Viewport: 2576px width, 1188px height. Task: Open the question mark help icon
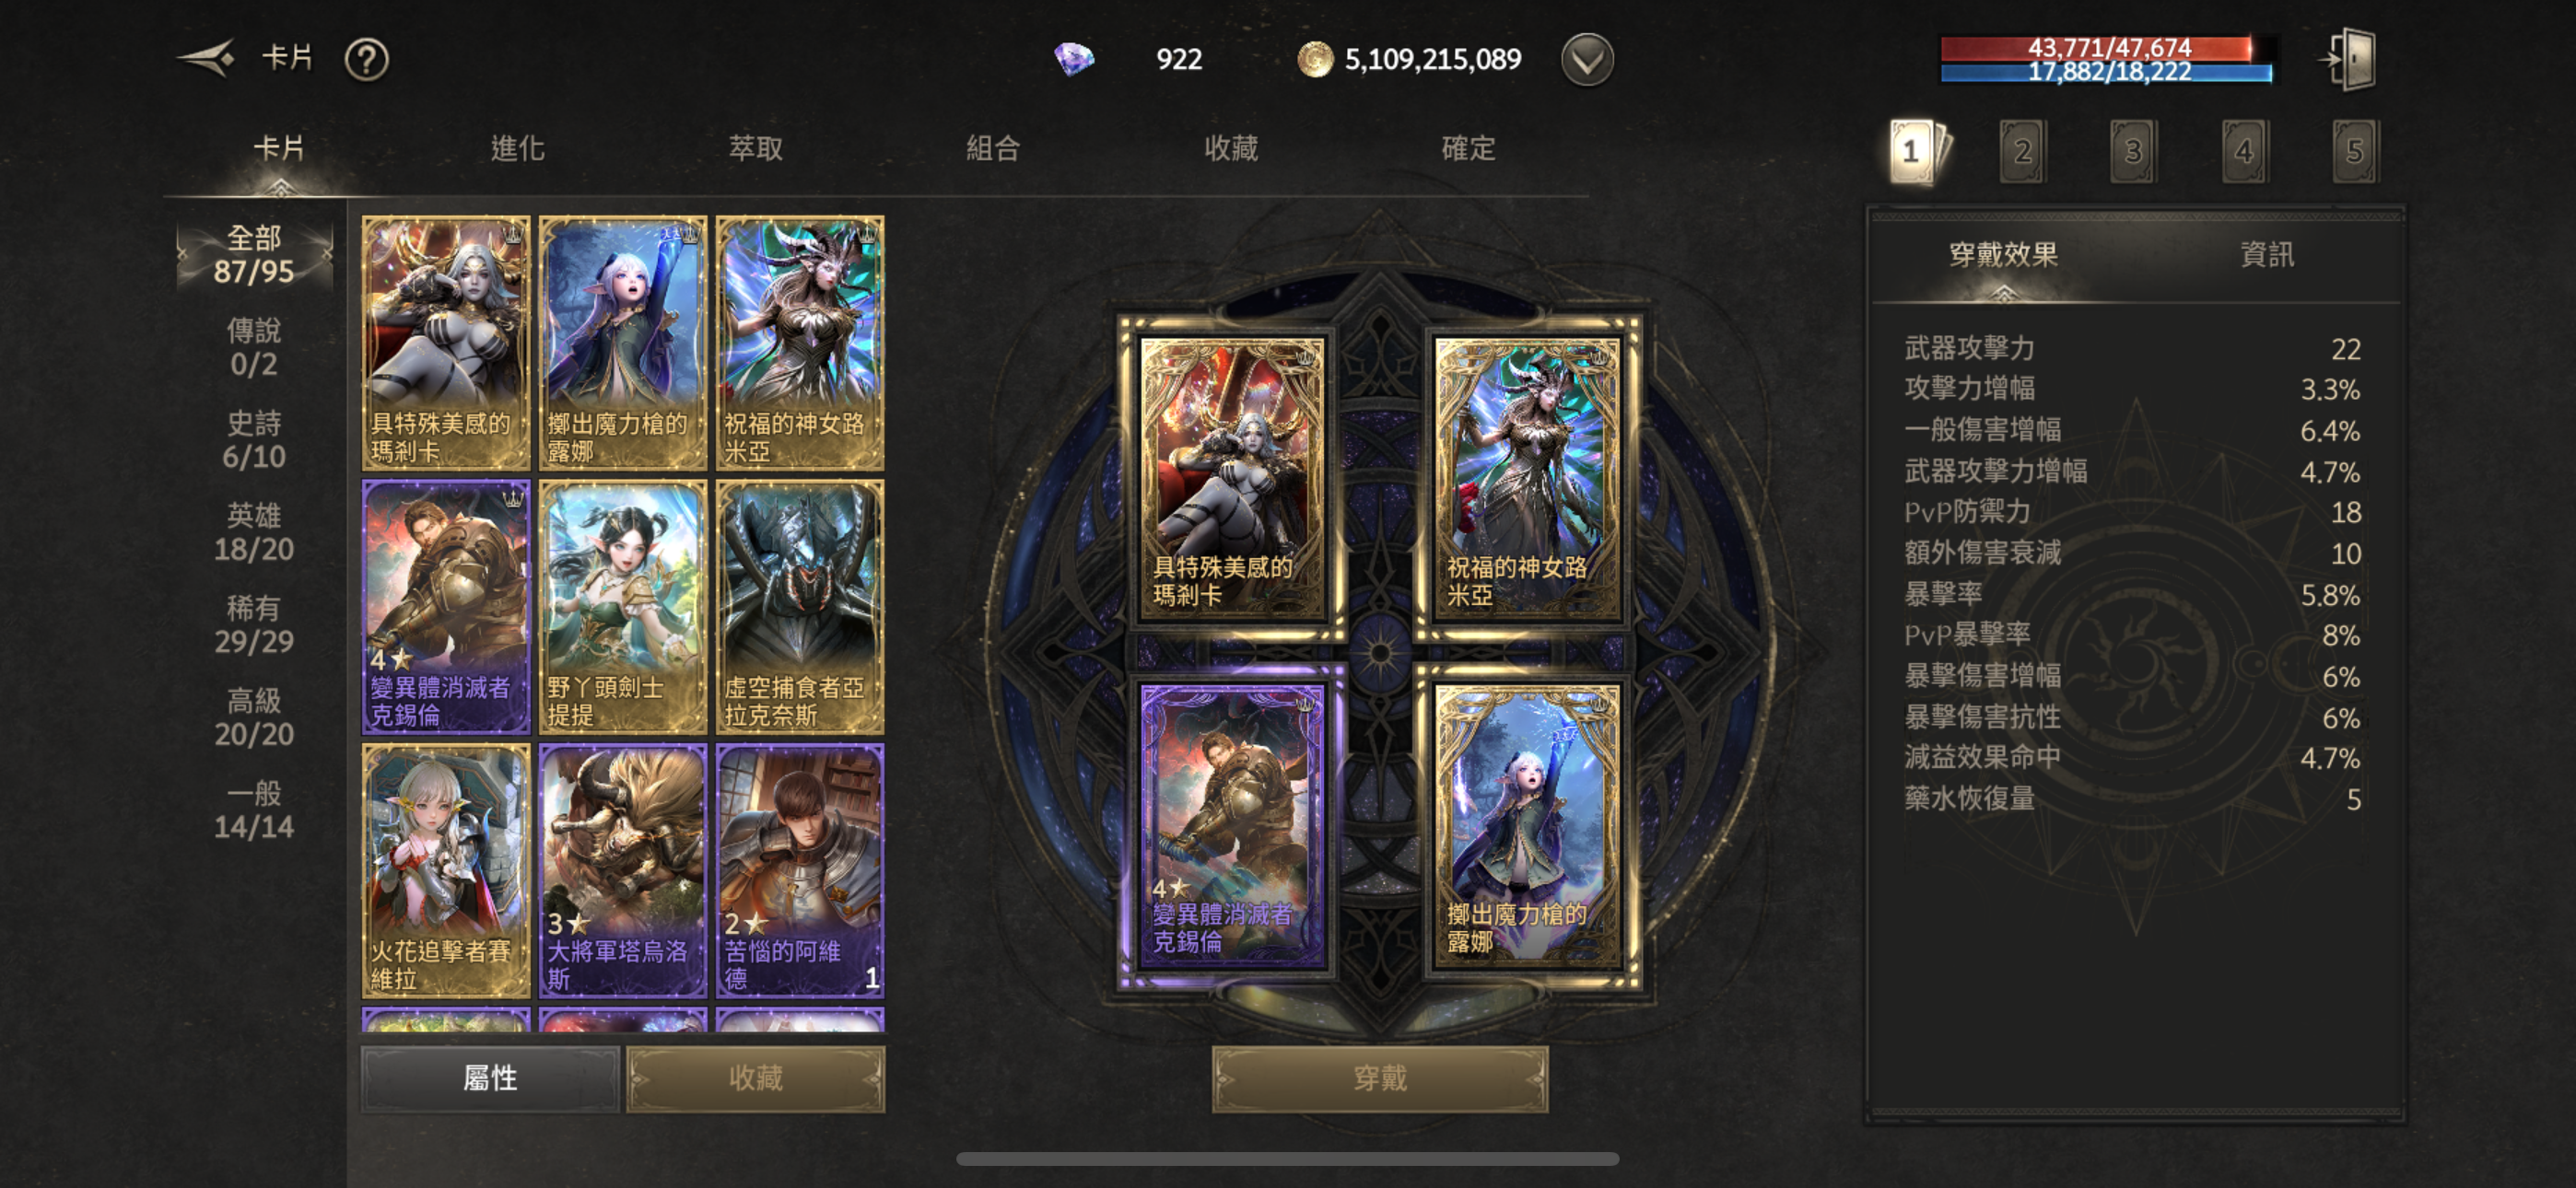coord(366,60)
